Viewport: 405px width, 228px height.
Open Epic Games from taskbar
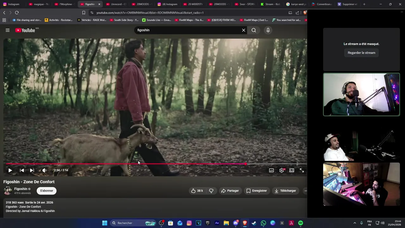pos(208,223)
